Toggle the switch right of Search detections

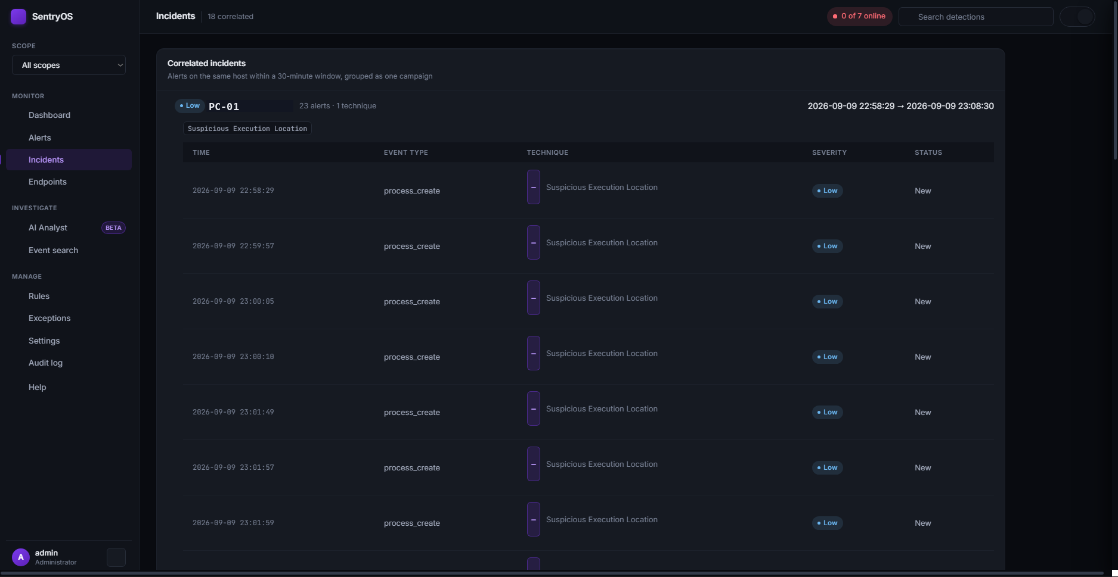click(x=1077, y=17)
